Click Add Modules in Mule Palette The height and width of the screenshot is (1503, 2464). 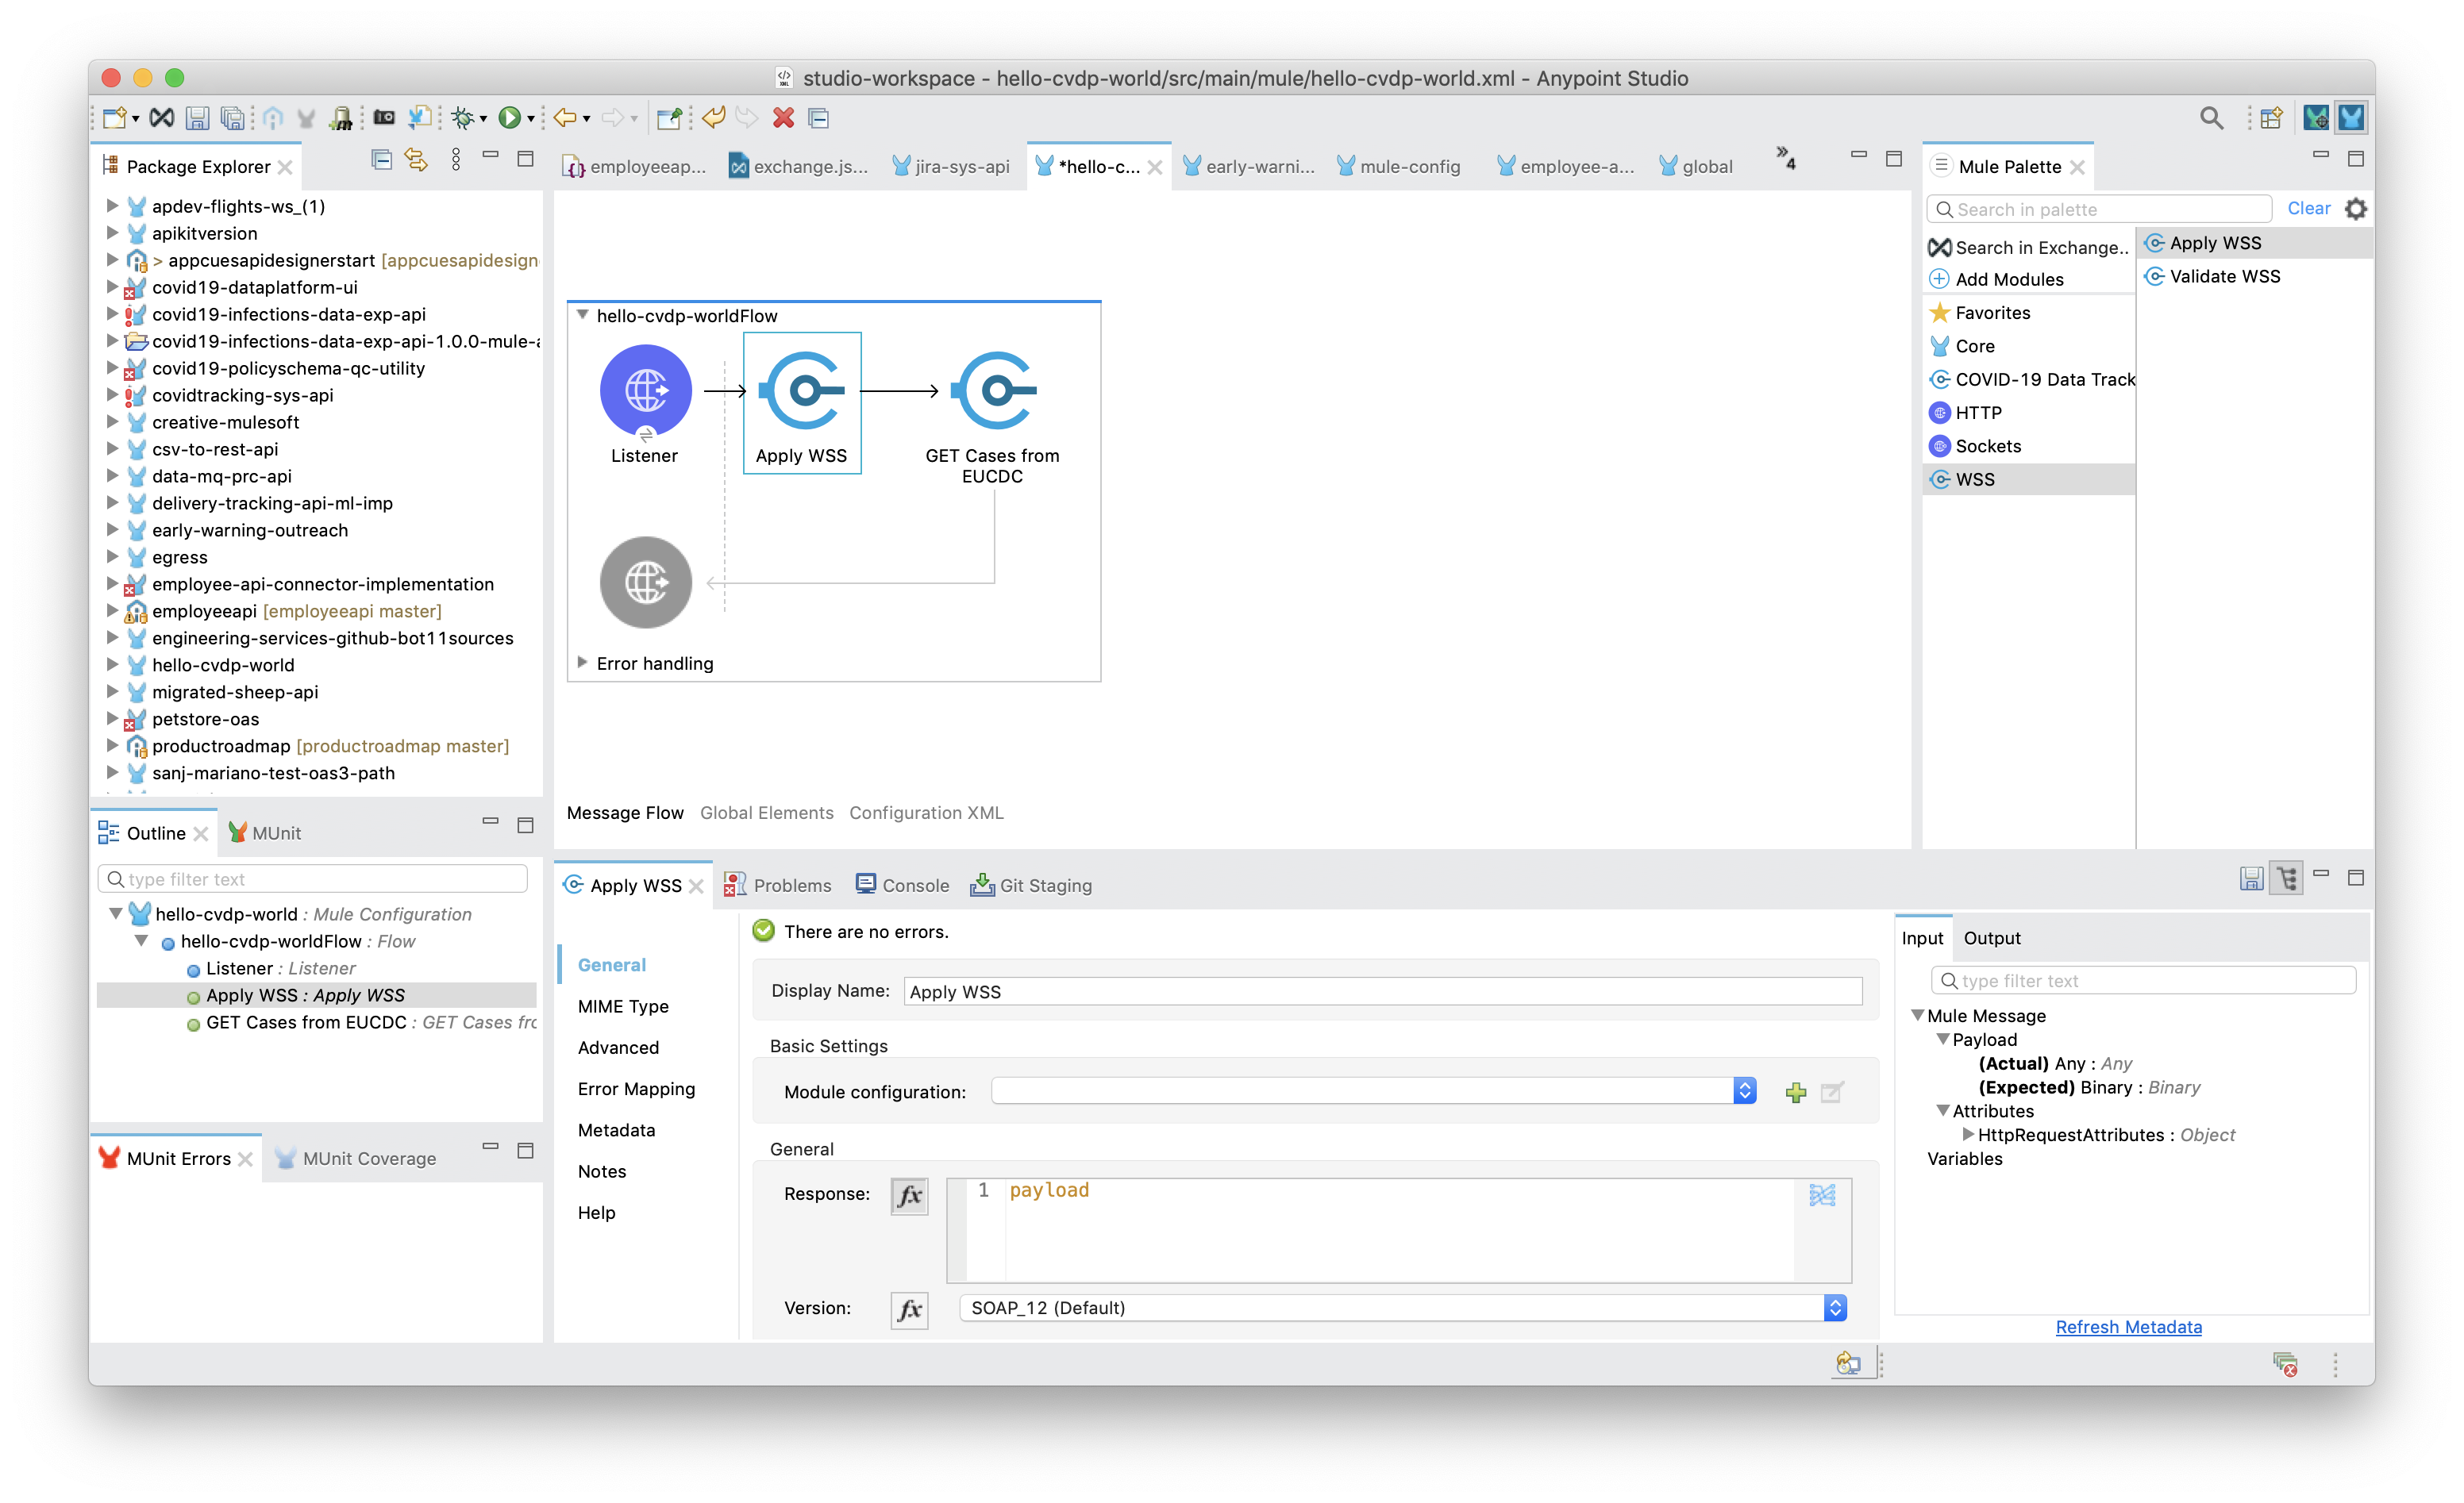click(2008, 279)
